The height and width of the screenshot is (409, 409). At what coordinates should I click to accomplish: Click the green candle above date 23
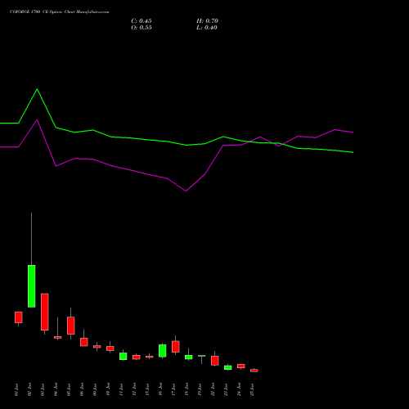pos(228,367)
